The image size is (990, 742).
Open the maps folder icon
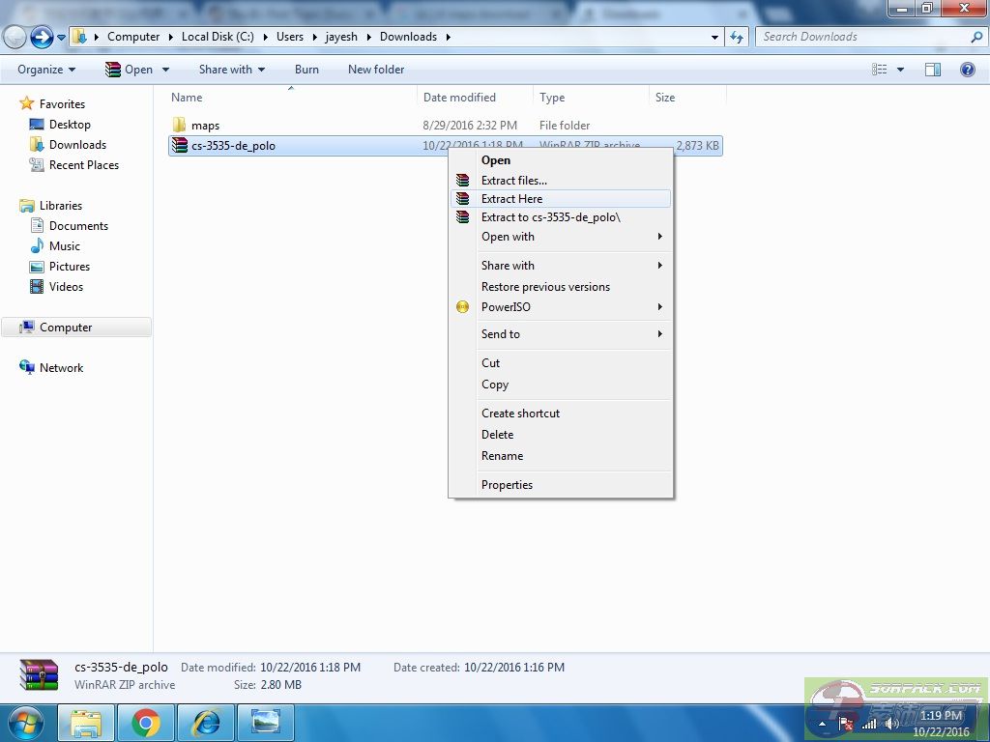click(179, 126)
